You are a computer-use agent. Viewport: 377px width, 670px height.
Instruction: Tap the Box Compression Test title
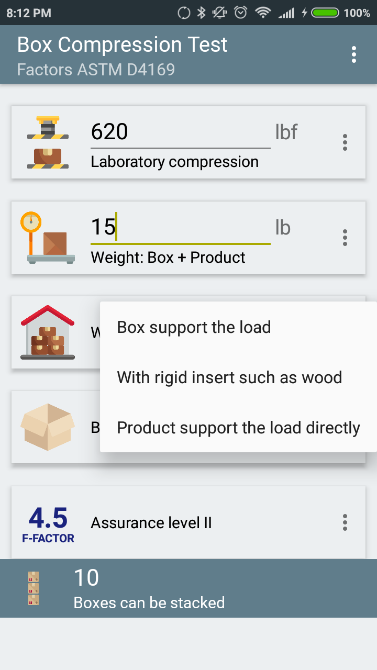122,45
